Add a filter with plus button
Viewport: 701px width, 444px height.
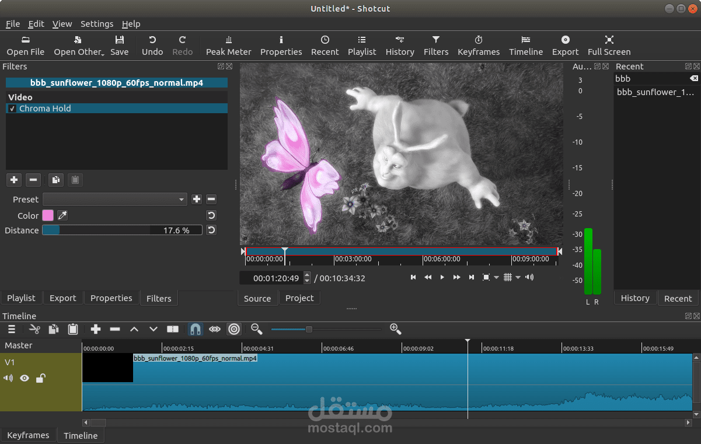[14, 180]
